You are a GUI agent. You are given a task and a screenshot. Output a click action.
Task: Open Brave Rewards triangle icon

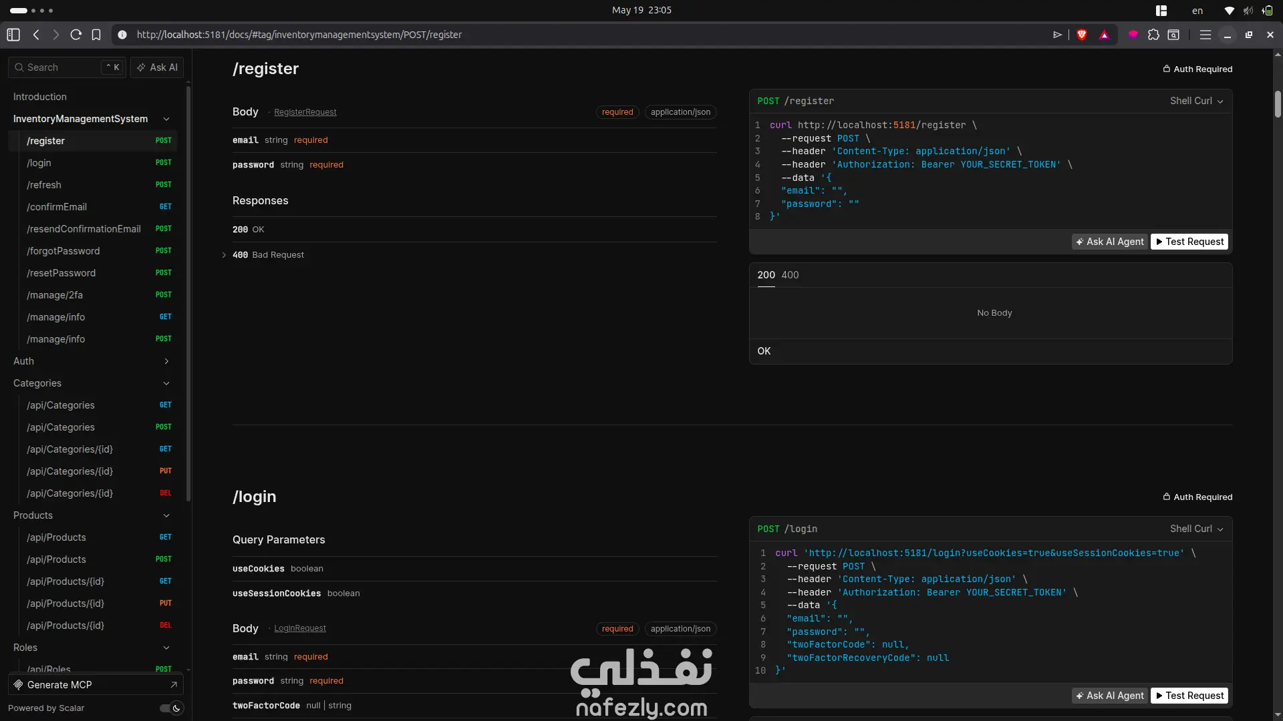point(1105,35)
